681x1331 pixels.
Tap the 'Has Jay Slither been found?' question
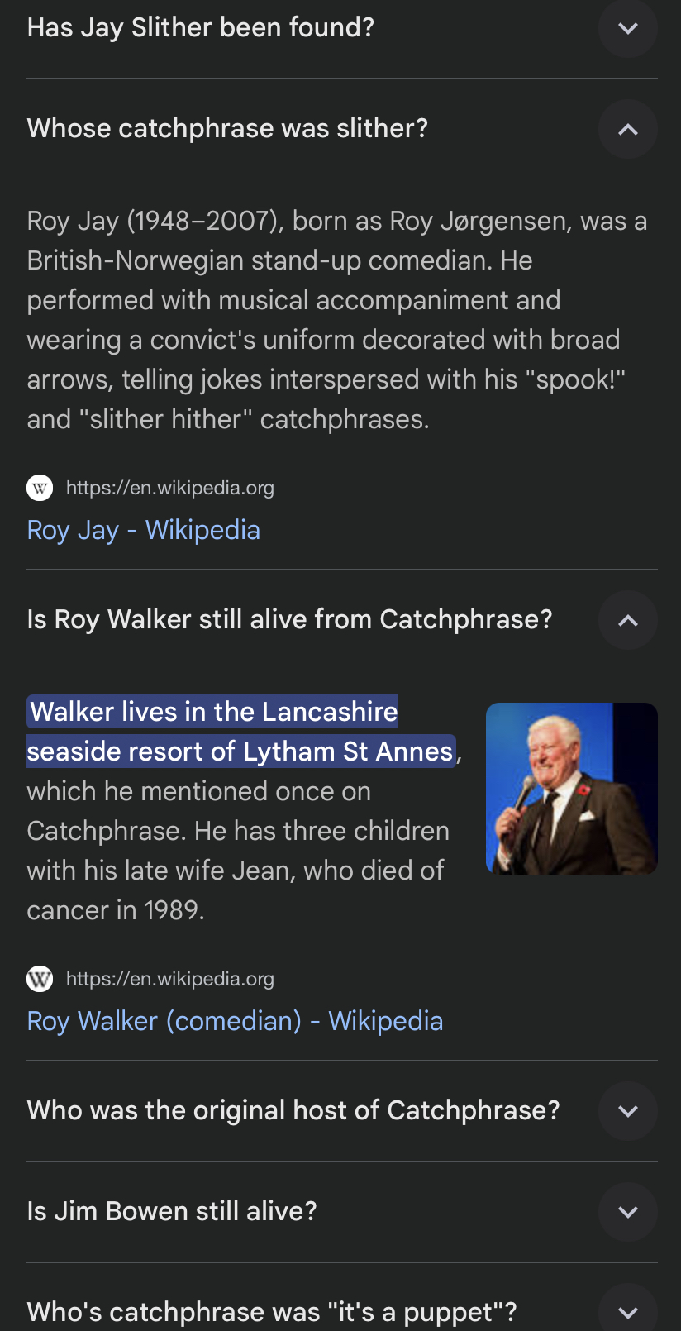201,28
